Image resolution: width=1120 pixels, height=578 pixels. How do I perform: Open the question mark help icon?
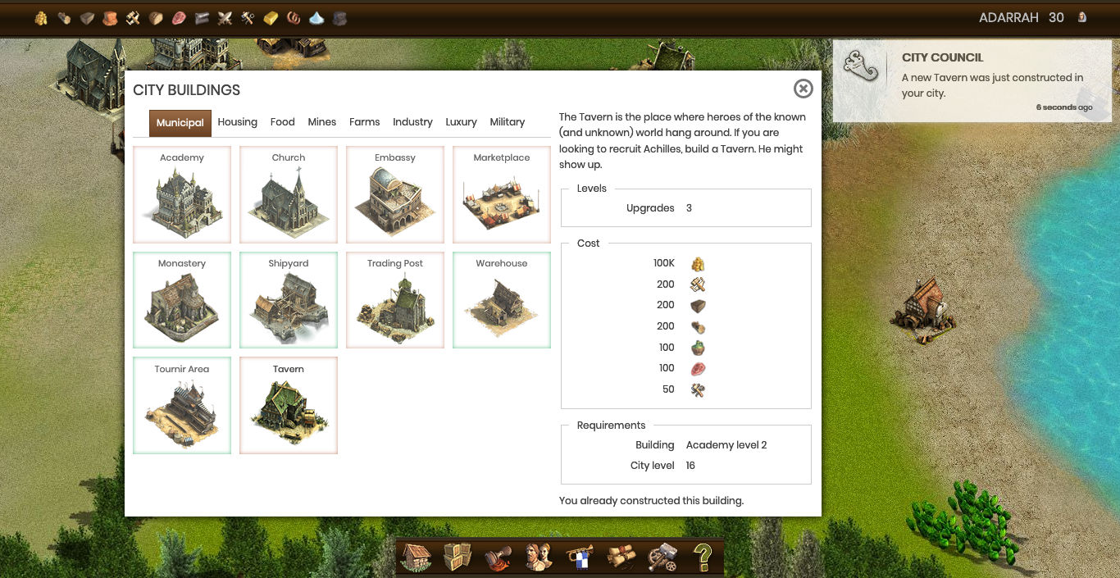[x=703, y=557]
